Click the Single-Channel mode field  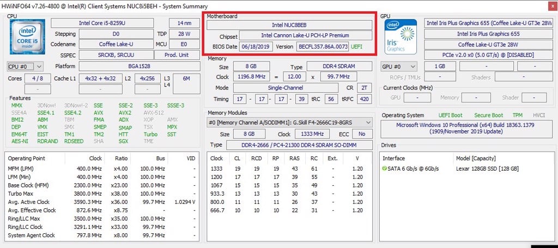(286, 88)
